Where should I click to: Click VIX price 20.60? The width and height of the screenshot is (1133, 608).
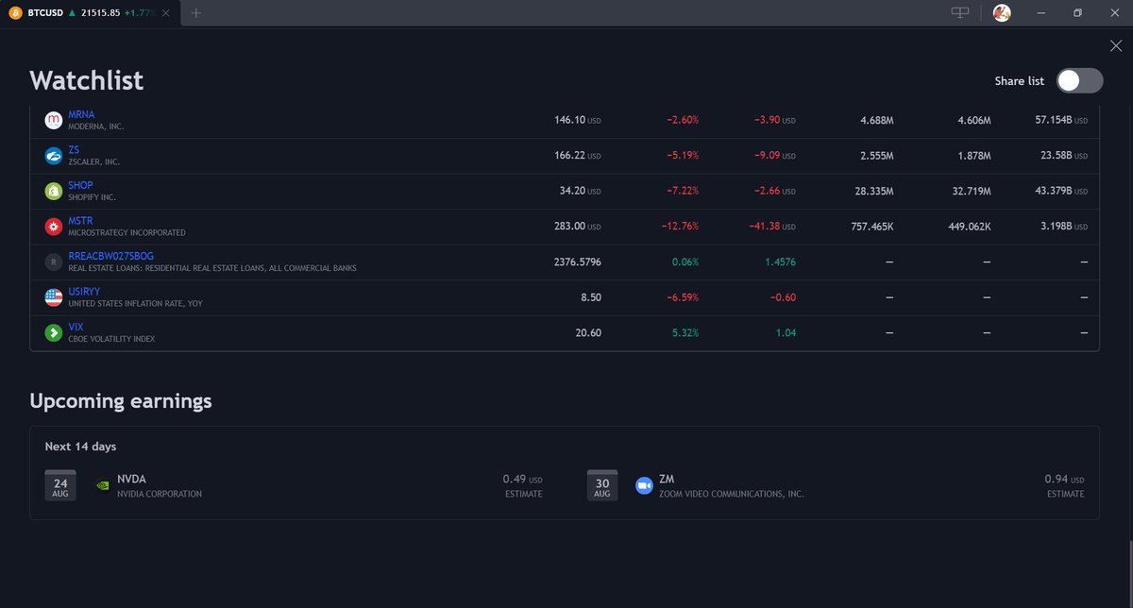click(588, 332)
